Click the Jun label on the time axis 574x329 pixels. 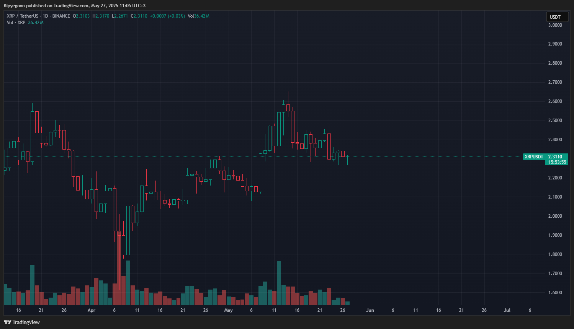pos(370,310)
